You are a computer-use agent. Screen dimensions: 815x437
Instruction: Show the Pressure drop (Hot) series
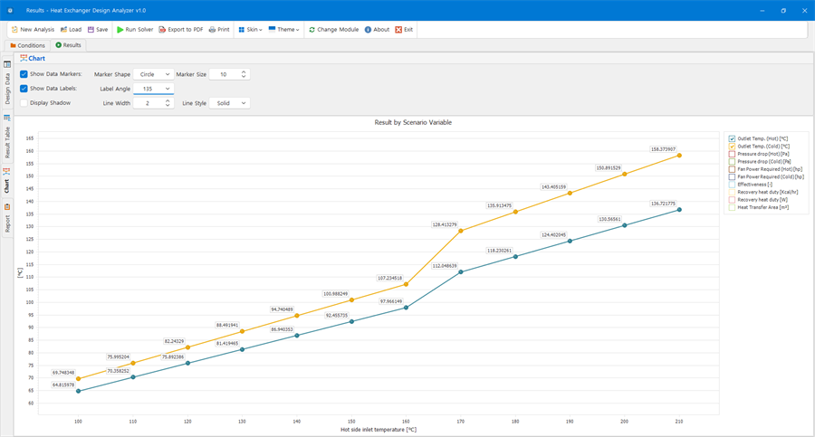tap(732, 154)
